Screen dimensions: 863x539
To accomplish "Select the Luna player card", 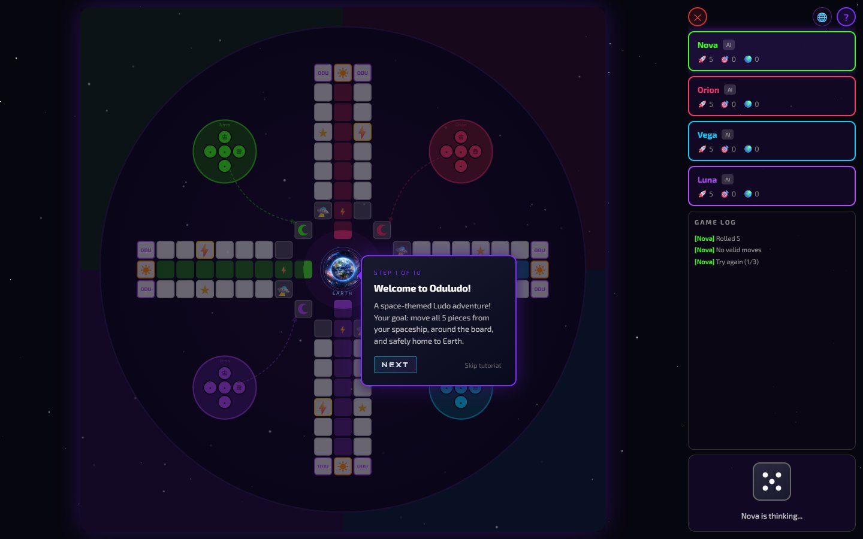I will pyautogui.click(x=772, y=186).
